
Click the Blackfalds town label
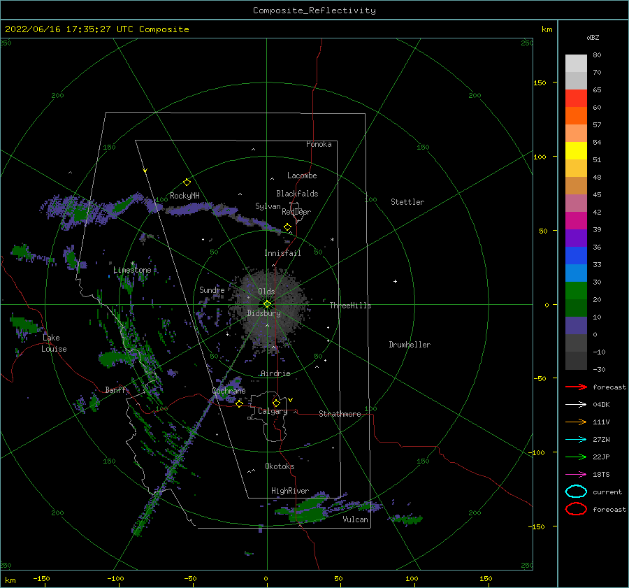297,194
